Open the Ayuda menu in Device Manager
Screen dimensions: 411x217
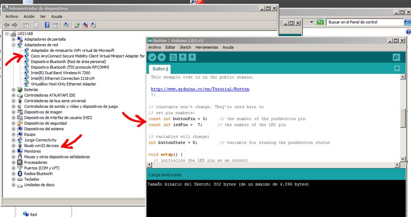[x=56, y=17]
